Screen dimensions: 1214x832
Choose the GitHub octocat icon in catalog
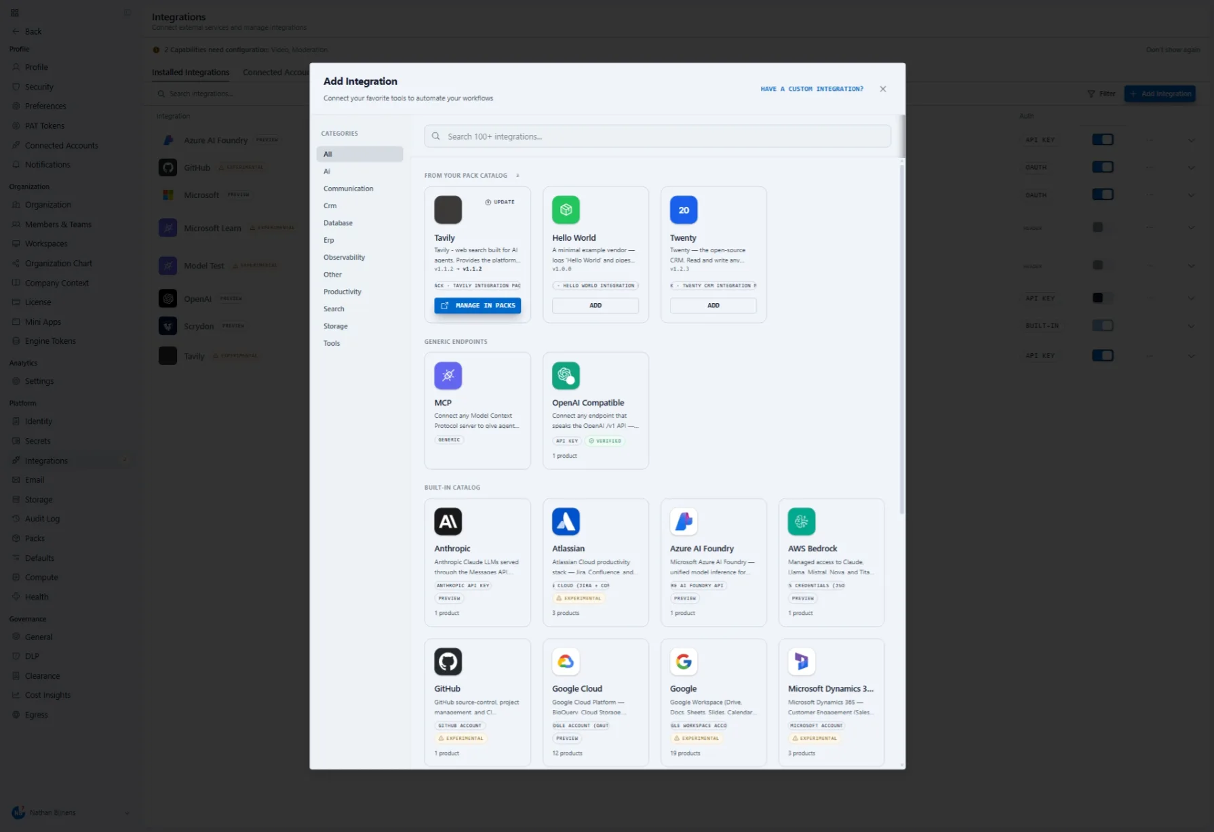tap(448, 662)
